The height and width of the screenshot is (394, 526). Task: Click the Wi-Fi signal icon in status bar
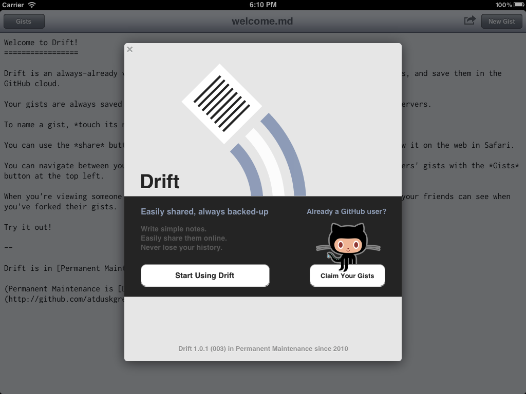click(x=32, y=5)
